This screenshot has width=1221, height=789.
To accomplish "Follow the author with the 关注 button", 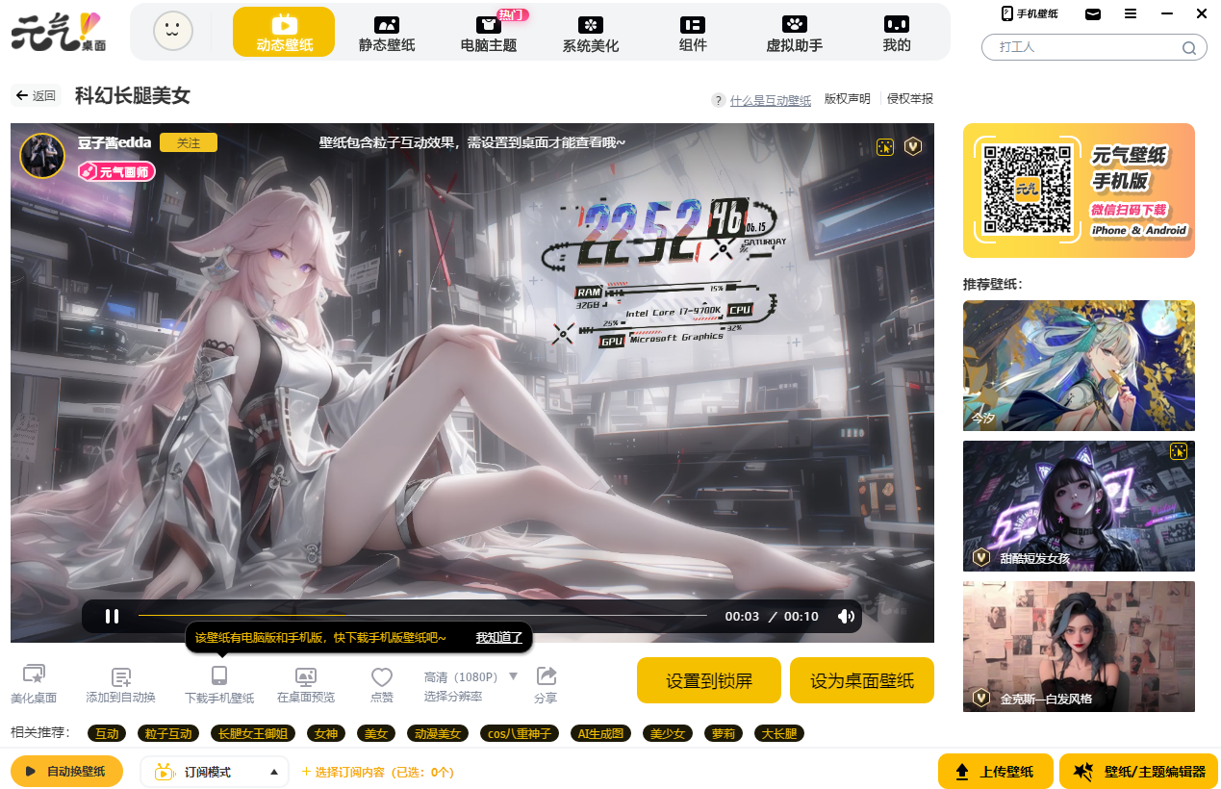I will [189, 142].
